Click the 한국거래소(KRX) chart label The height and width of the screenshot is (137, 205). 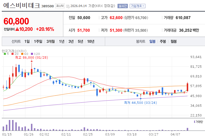14,51
